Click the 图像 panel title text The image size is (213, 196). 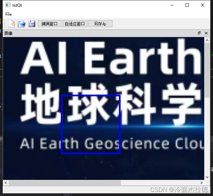[8, 33]
